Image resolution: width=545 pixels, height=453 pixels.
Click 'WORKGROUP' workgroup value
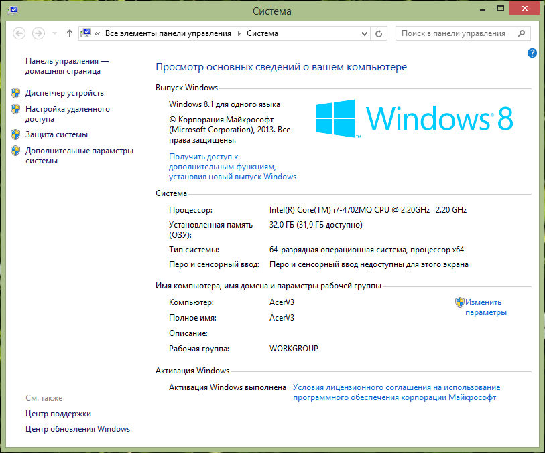294,349
